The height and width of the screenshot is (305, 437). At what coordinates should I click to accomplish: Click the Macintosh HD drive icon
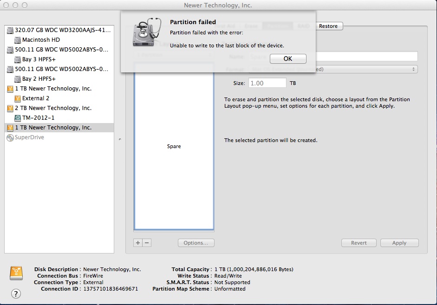[18, 40]
